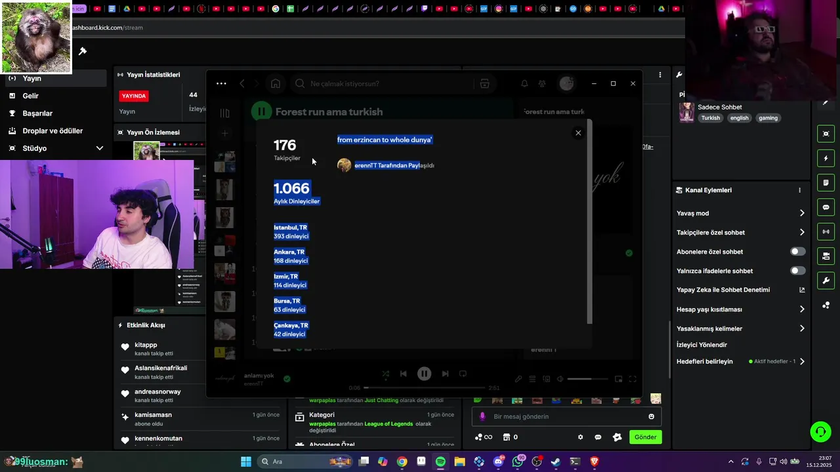Screen dimensions: 840x472
Task: Open Spotify library sidebar icon
Action: pyautogui.click(x=225, y=113)
